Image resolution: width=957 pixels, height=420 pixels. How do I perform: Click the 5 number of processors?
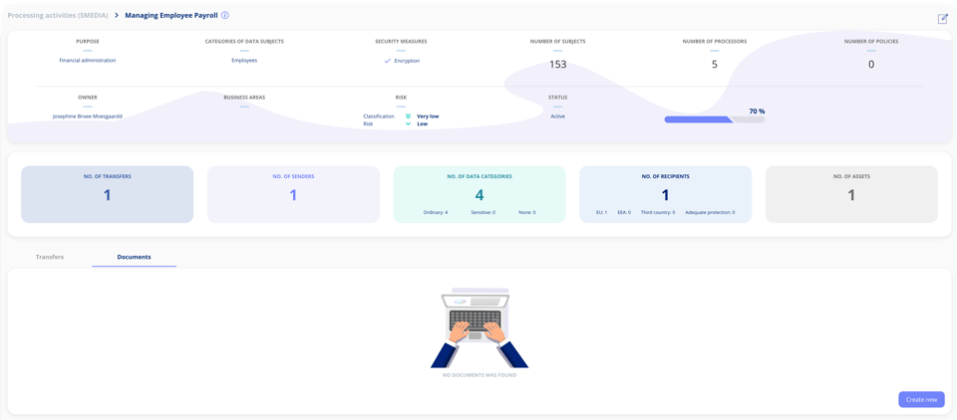715,64
